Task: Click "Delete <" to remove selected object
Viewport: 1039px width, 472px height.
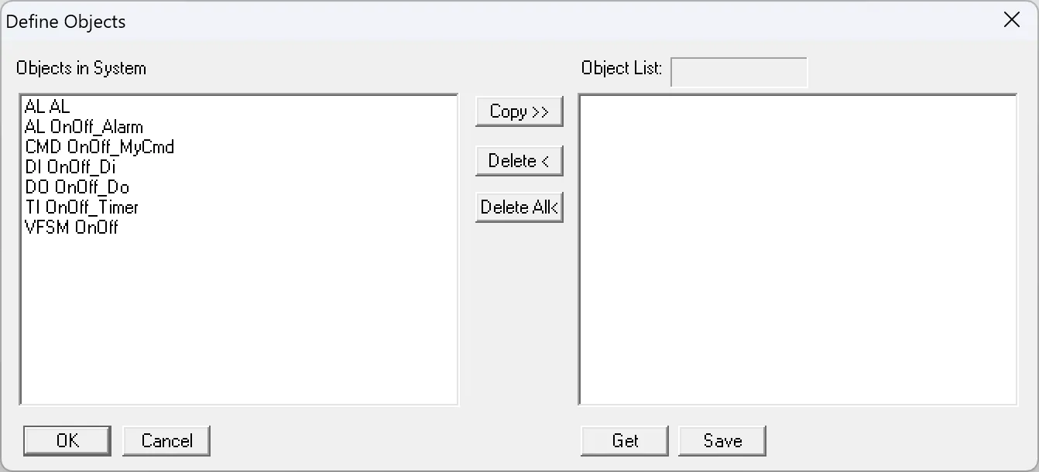Action: 519,161
